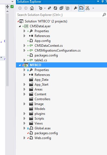Click the Global.asax file icon

point(31,128)
